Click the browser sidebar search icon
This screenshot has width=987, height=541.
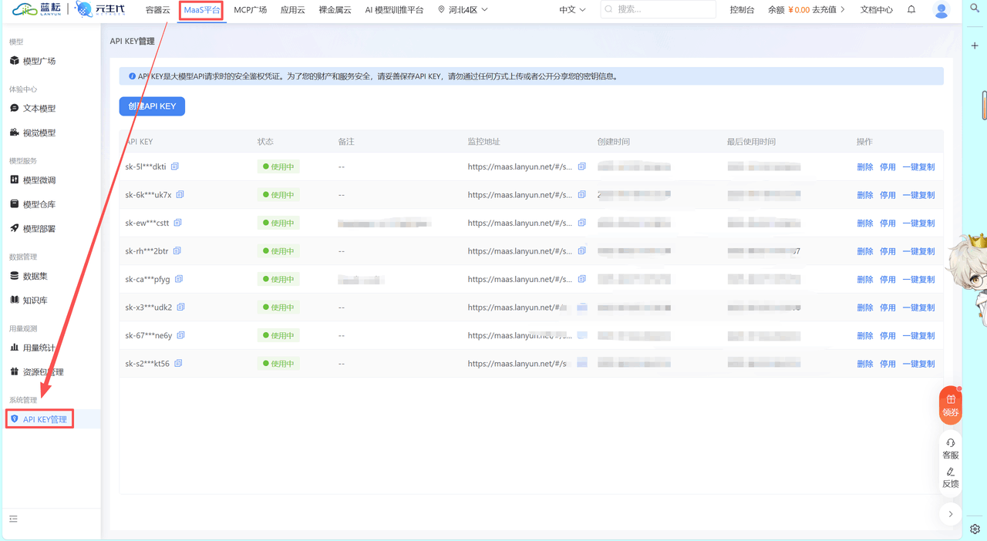(x=975, y=8)
